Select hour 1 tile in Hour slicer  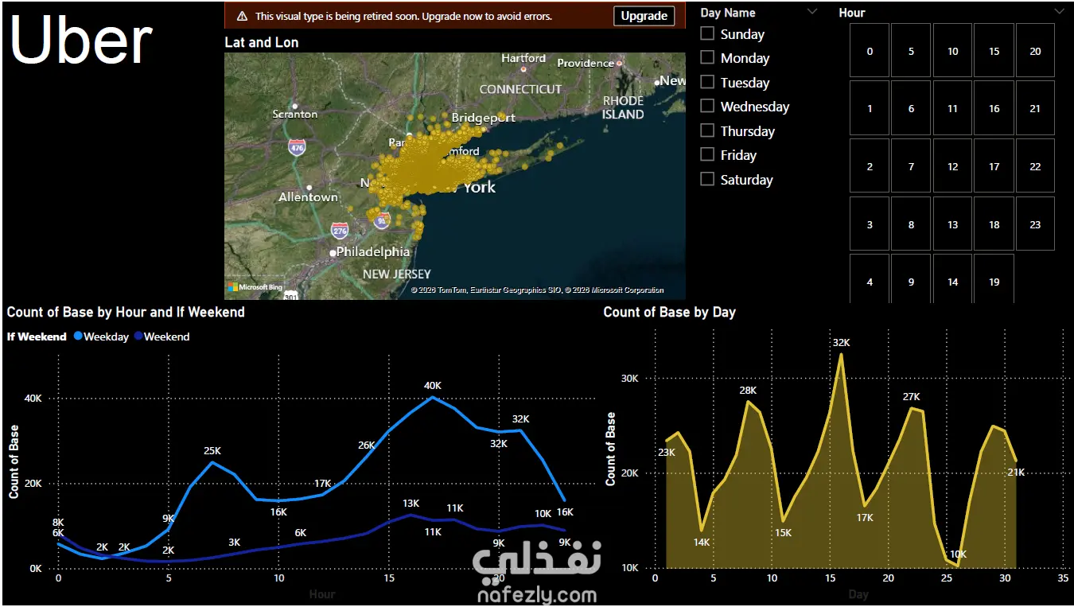870,108
